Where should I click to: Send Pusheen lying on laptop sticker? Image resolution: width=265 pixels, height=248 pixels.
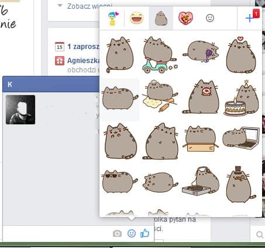241,138
